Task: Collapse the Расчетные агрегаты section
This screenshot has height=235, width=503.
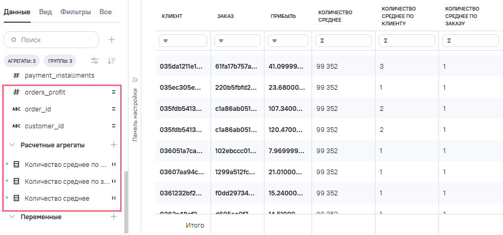Action: point(12,145)
